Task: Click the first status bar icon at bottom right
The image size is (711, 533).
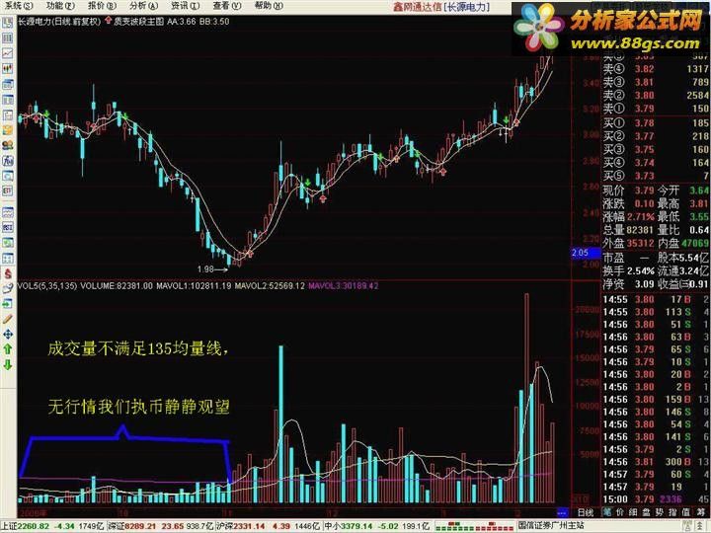Action: pos(688,526)
